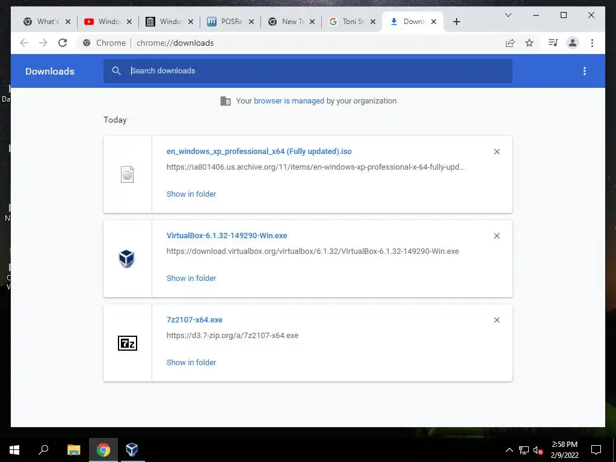Viewport: 616px width, 462px height.
Task: Open the Downloads page more actions menu
Action: 585,71
